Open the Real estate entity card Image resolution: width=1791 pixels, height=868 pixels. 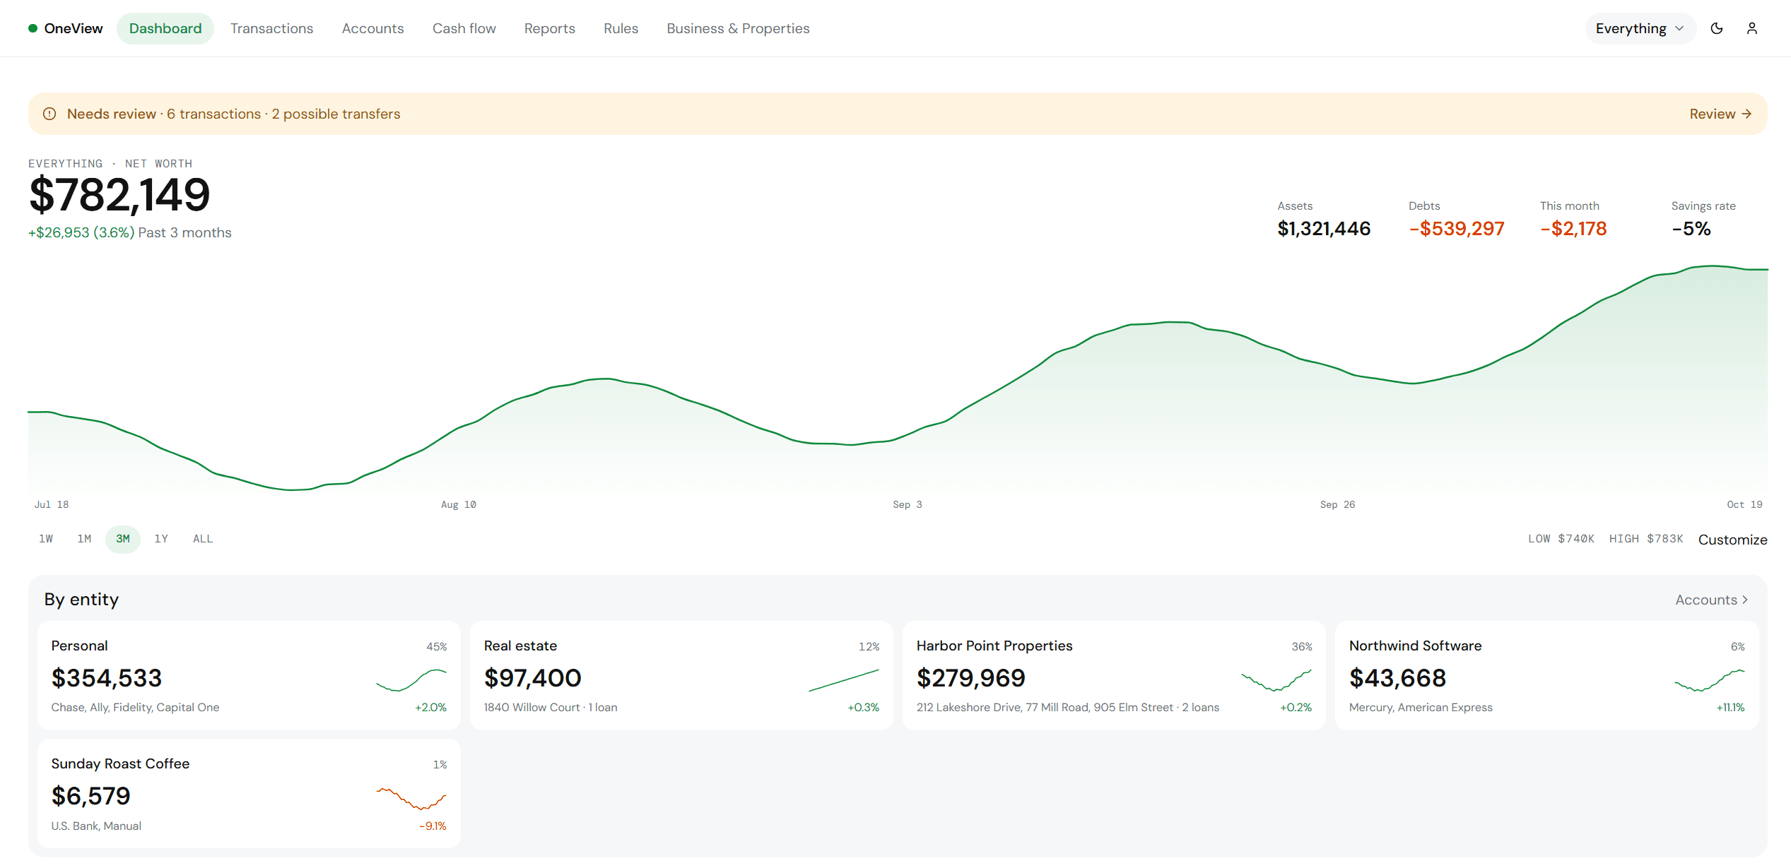[681, 675]
